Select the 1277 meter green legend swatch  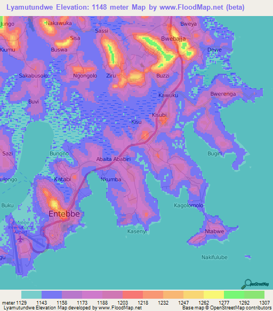(x=234, y=294)
